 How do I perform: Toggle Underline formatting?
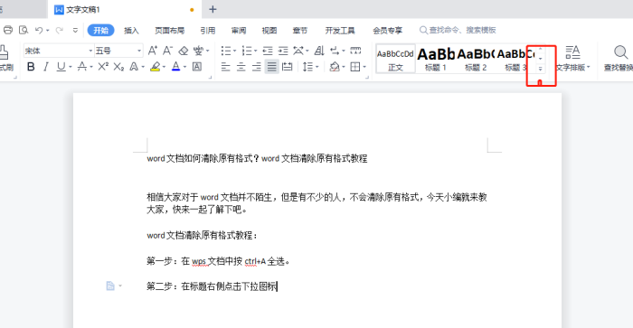pos(61,67)
